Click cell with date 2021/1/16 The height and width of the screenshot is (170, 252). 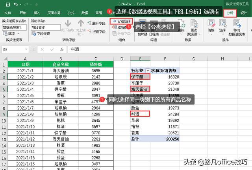click(25, 164)
